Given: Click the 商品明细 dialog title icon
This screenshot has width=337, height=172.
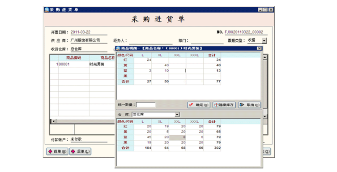Looking at the screenshot, I should 118,48.
